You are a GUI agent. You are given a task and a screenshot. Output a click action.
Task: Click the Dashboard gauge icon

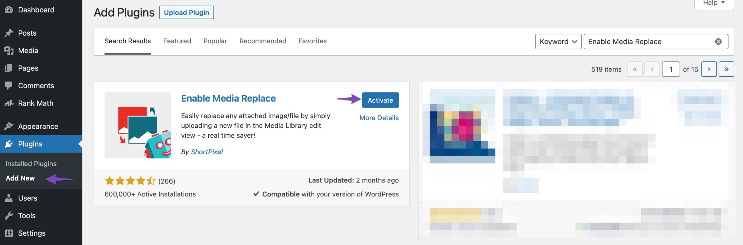tap(9, 10)
